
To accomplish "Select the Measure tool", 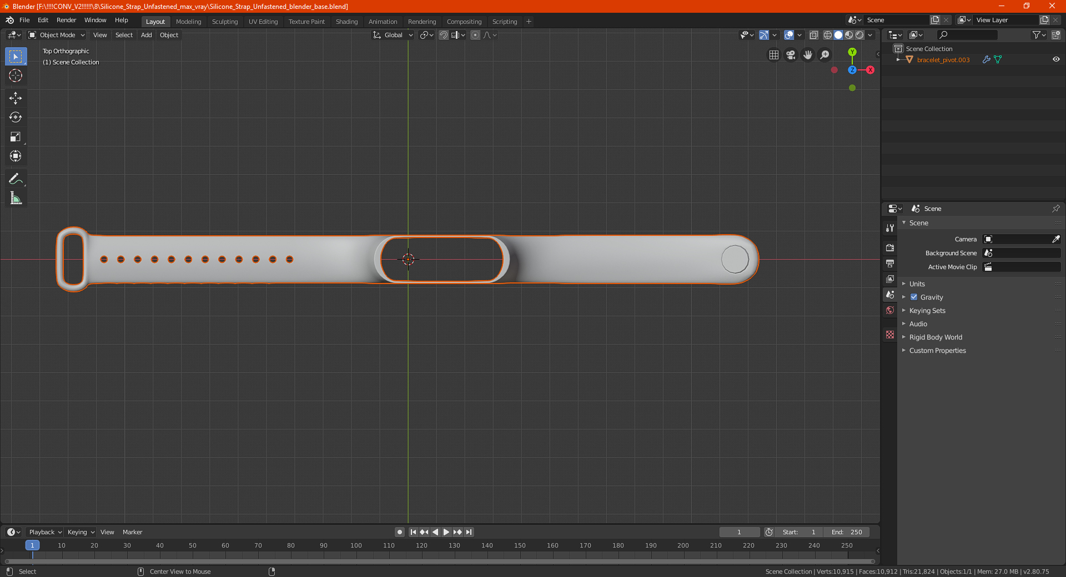I will (16, 198).
